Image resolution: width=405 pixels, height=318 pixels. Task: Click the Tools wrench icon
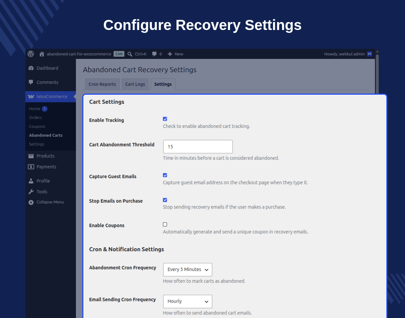point(31,192)
